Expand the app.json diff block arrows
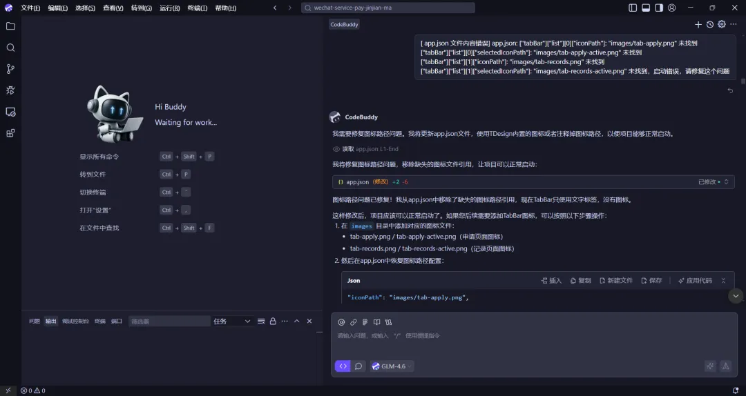Viewport: 746px width, 396px height. tap(726, 182)
